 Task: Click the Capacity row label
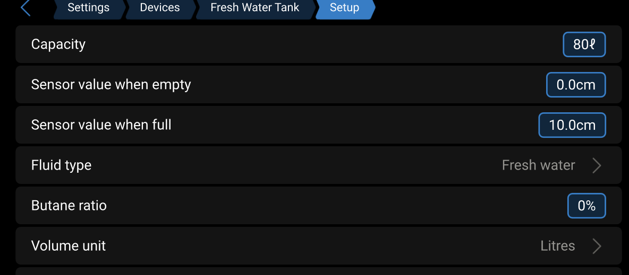[x=58, y=45]
